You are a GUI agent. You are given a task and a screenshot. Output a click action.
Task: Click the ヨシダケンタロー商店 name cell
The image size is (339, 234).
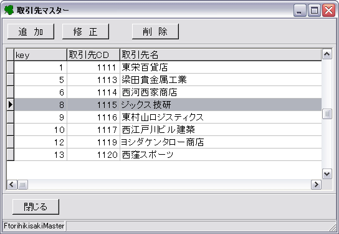click(x=221, y=142)
